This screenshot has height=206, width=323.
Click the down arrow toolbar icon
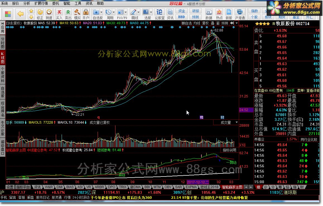(31, 17)
